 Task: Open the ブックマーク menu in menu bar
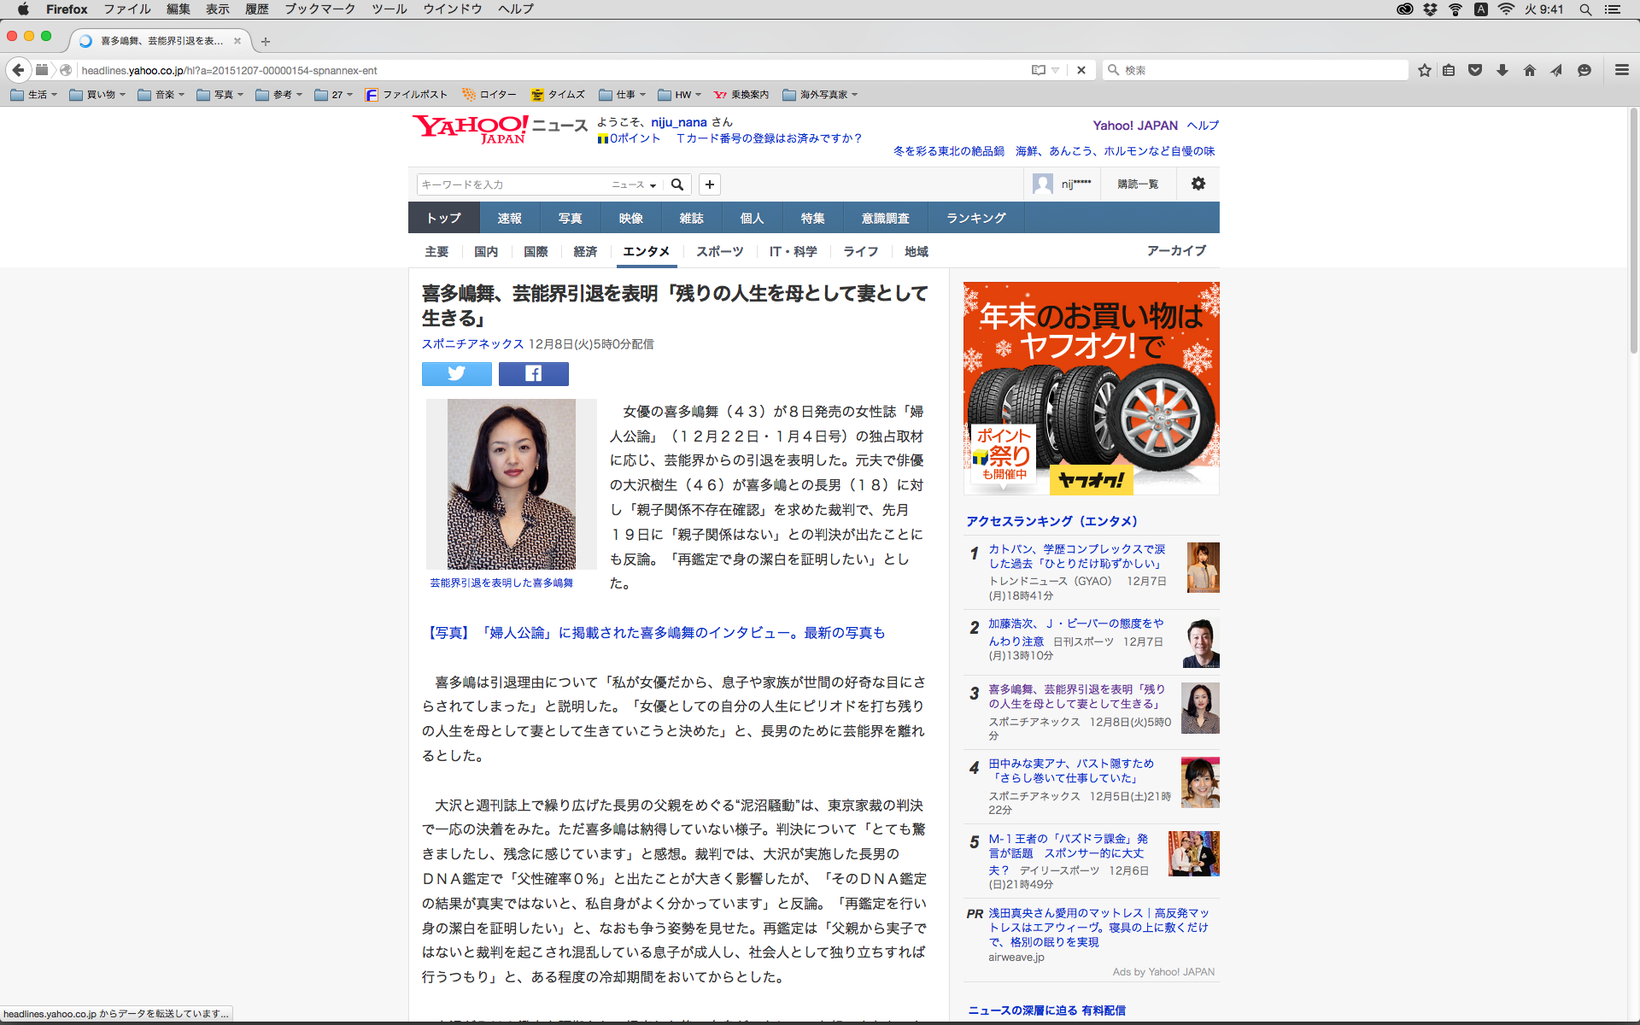tap(319, 9)
